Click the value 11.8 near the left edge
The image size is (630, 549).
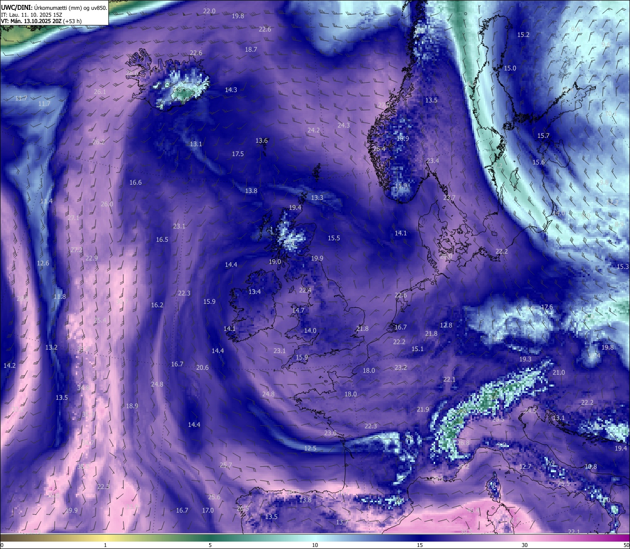coord(60,296)
